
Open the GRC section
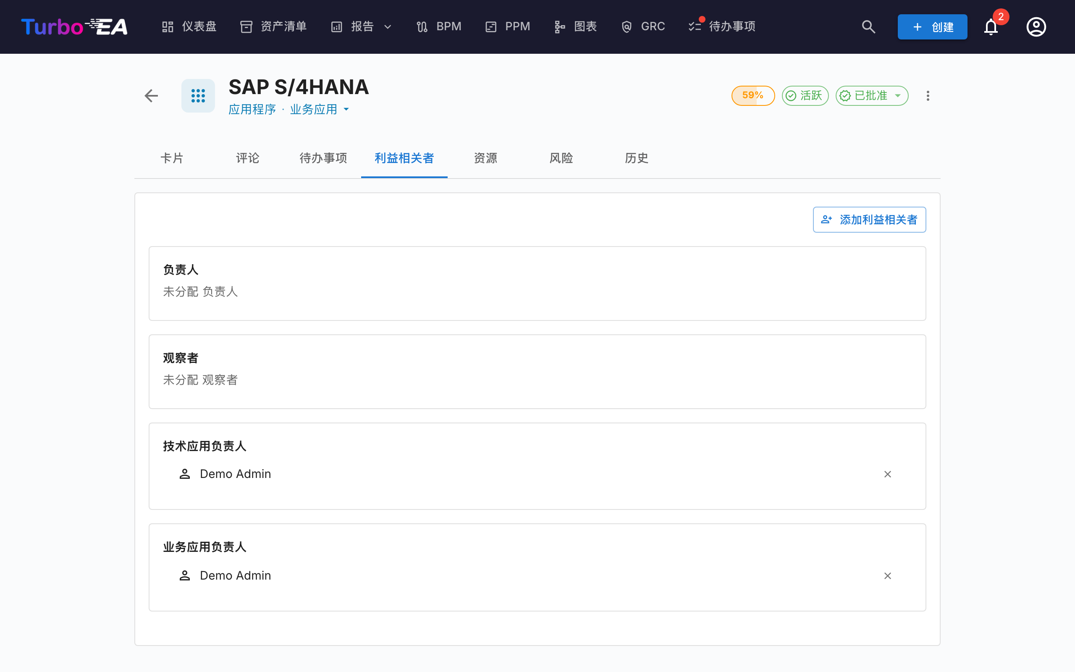click(x=643, y=26)
